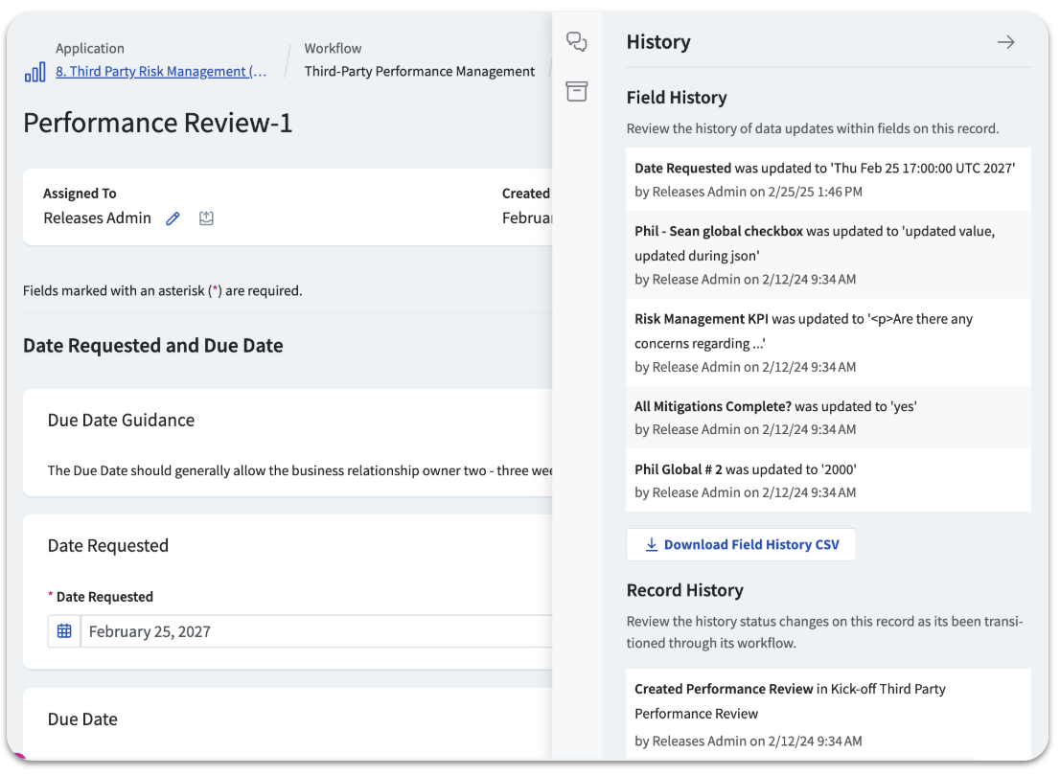1060x776 pixels.
Task: Select the Created Performance Review record entry
Action: (x=828, y=714)
